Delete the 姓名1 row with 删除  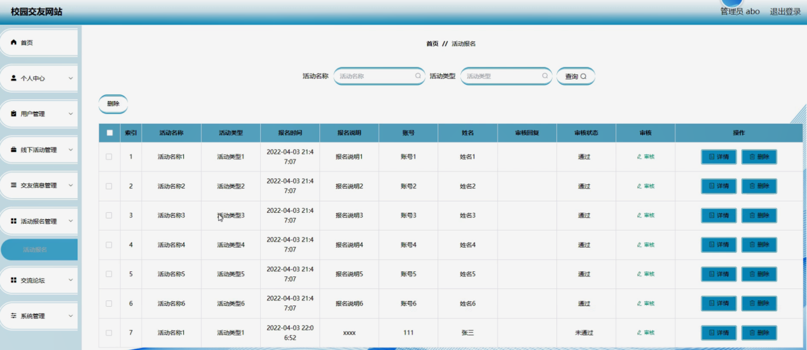click(759, 157)
